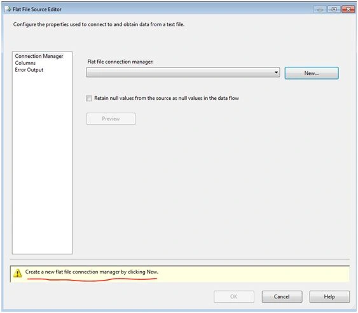Cancel the Flat File Source Editor dialog
This screenshot has width=358, height=313.
[282, 296]
